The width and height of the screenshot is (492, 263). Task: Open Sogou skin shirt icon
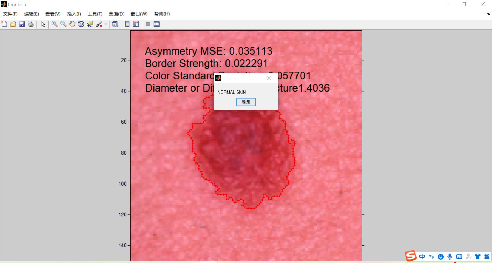click(x=478, y=257)
